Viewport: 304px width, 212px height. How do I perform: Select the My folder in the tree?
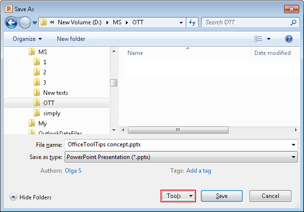[x=42, y=124]
